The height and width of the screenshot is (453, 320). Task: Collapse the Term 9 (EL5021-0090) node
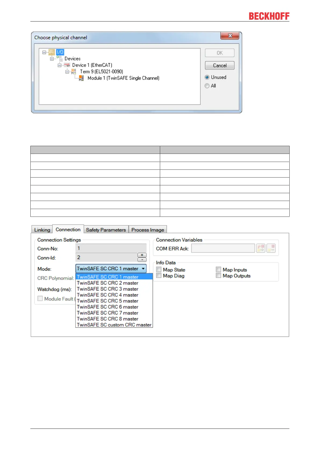67,72
